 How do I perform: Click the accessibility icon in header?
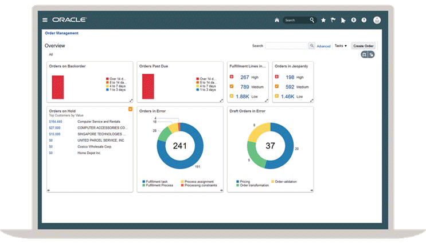tap(354, 20)
